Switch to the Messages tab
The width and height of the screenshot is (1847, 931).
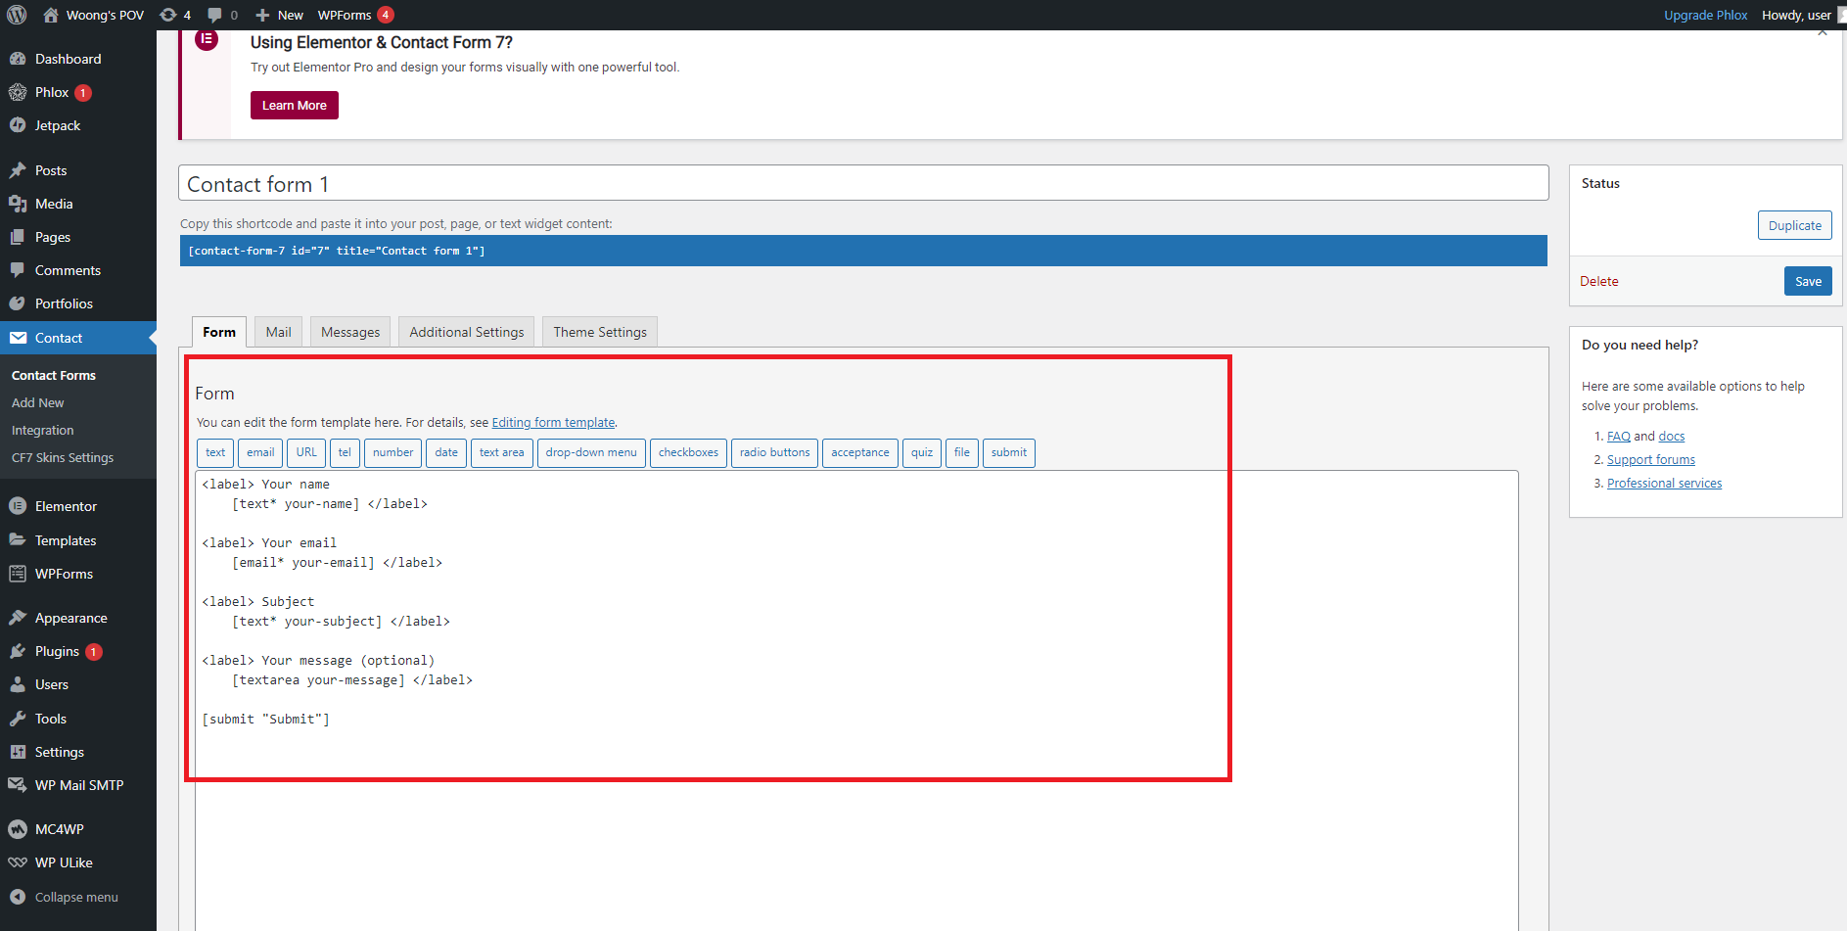coord(350,332)
